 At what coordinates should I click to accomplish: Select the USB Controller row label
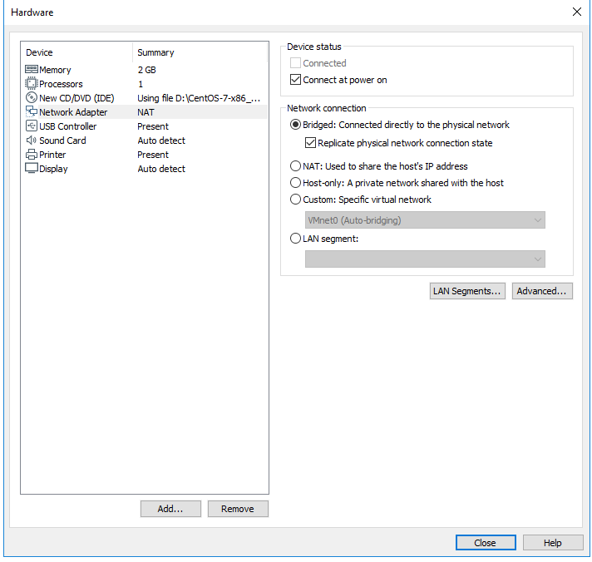point(68,126)
